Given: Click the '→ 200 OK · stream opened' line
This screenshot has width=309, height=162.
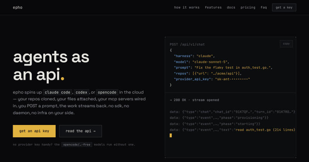Looking at the screenshot, I should coord(194,100).
